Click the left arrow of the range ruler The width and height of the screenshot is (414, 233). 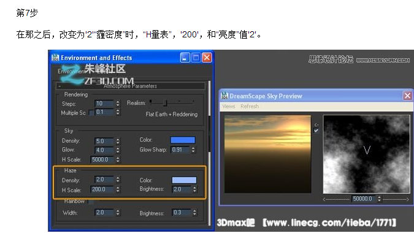coord(324,199)
